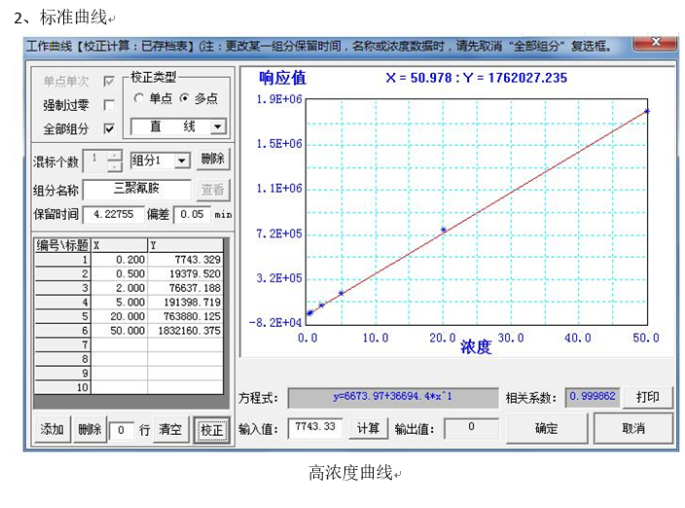Click the data point at concentration 20 on chart

tap(443, 230)
